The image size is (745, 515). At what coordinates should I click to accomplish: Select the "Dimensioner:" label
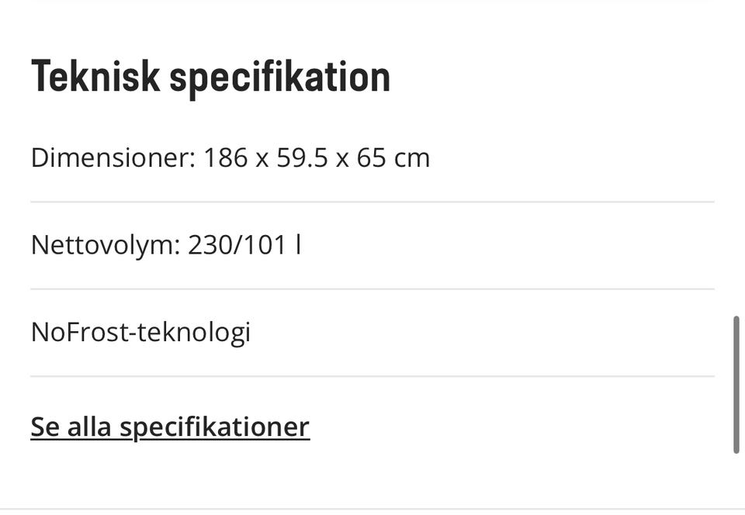110,157
